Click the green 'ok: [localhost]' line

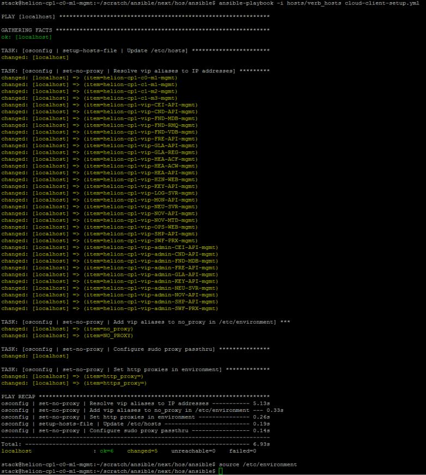(x=26, y=37)
